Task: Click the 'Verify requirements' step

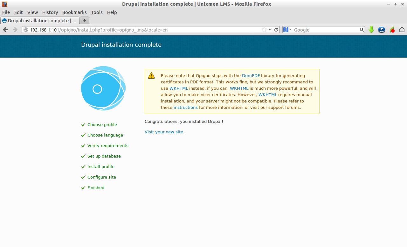Action: pyautogui.click(x=108, y=145)
